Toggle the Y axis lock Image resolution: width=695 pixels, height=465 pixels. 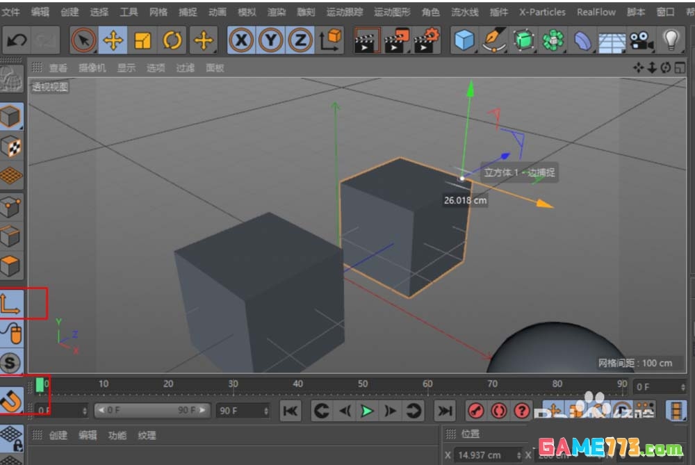pyautogui.click(x=270, y=40)
